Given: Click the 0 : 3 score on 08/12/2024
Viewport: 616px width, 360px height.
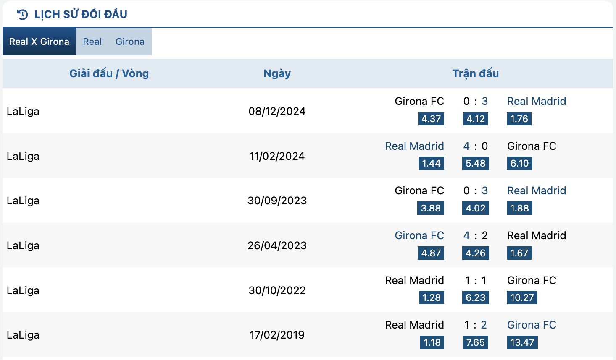Looking at the screenshot, I should tap(476, 101).
